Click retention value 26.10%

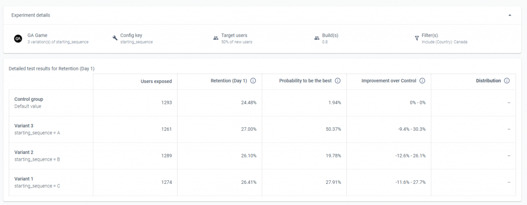tap(249, 156)
